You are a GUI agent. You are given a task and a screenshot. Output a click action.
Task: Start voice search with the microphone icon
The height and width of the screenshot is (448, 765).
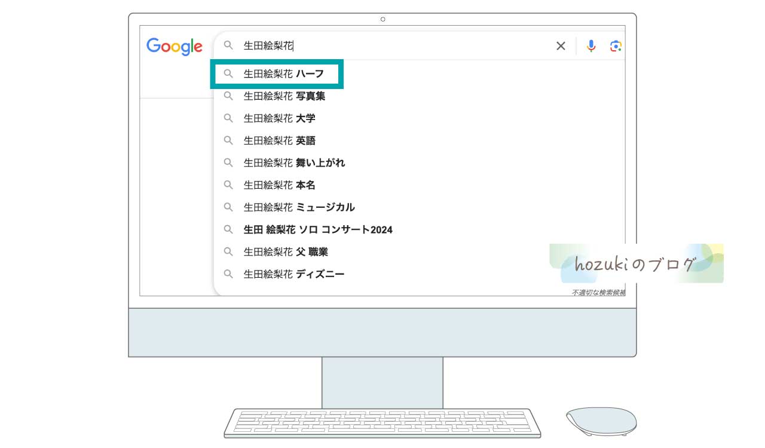(591, 46)
